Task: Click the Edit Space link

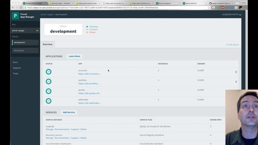Action: (232, 45)
